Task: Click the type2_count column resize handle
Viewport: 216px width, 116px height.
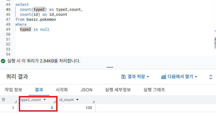Action: (54, 101)
